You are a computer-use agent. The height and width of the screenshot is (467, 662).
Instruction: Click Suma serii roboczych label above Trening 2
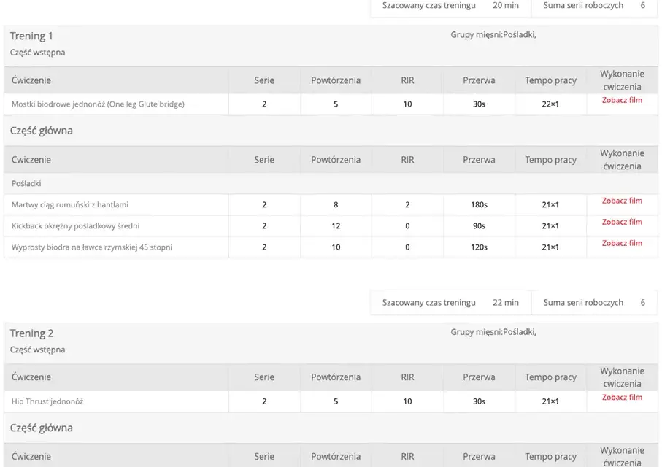click(583, 302)
